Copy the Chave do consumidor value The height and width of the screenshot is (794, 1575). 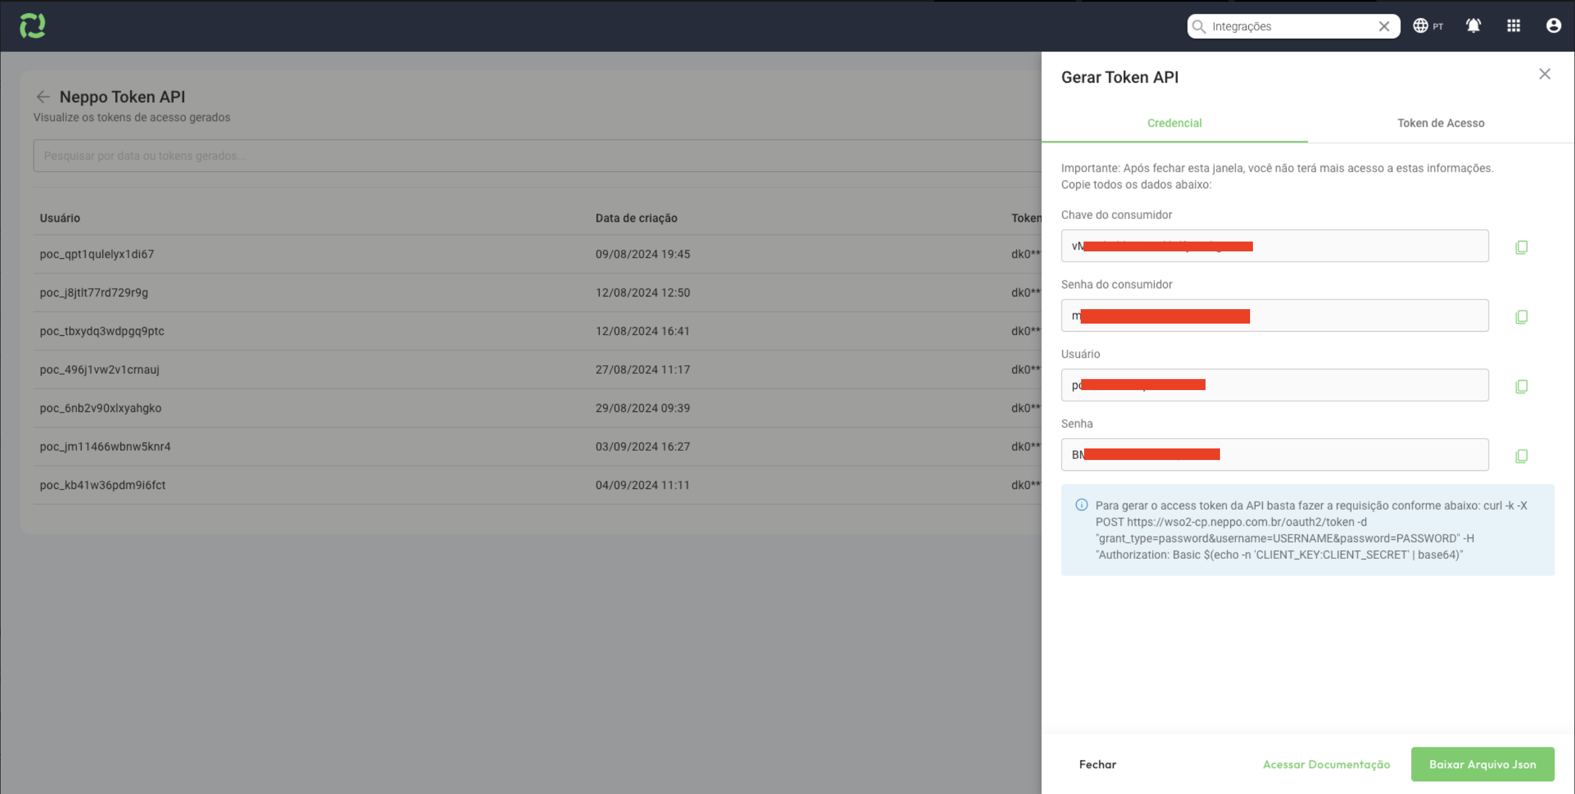(x=1522, y=247)
